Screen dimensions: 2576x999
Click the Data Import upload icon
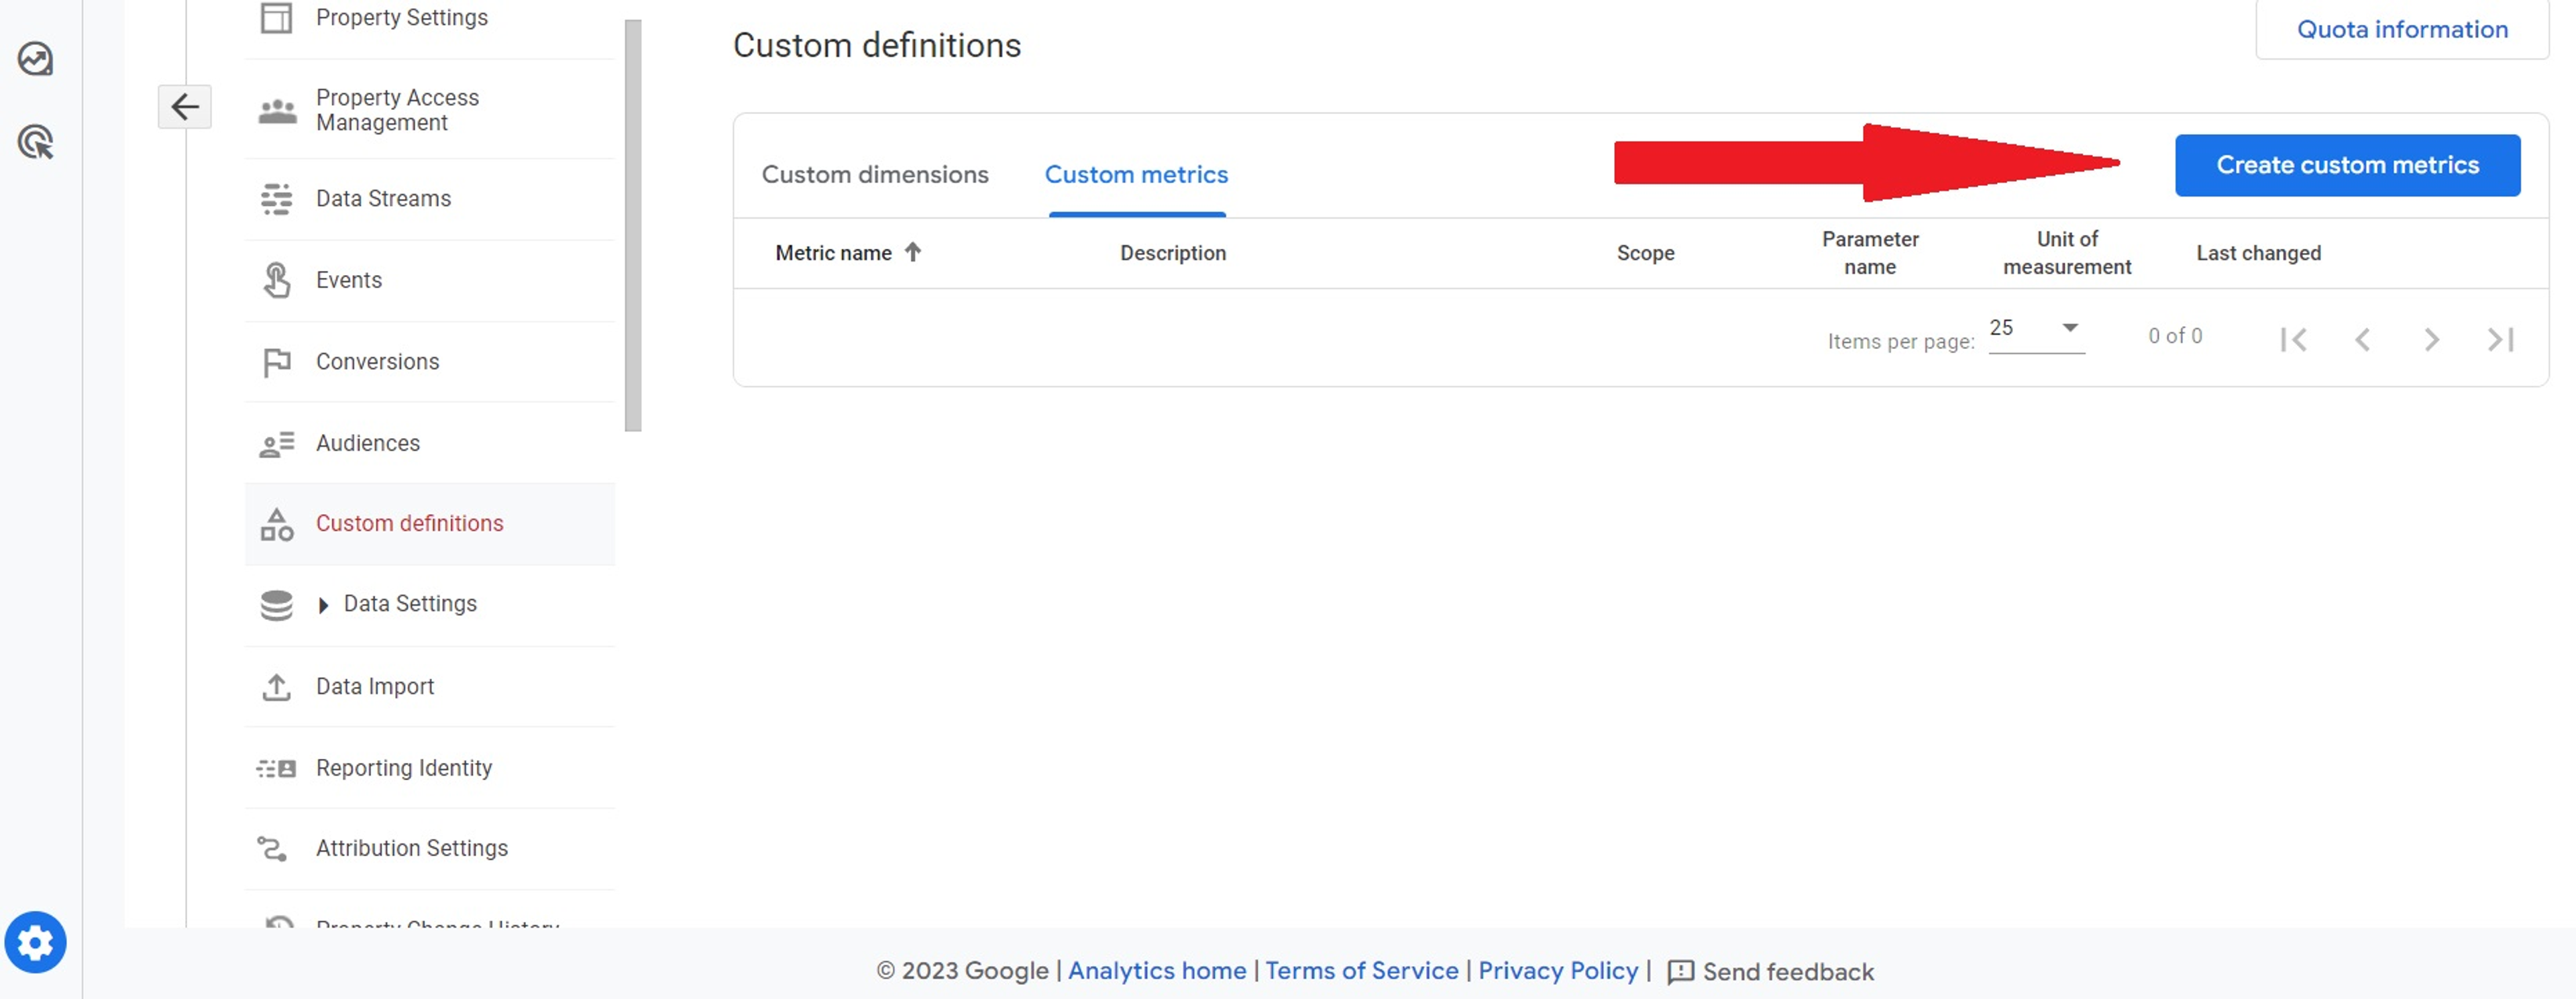pyautogui.click(x=276, y=687)
